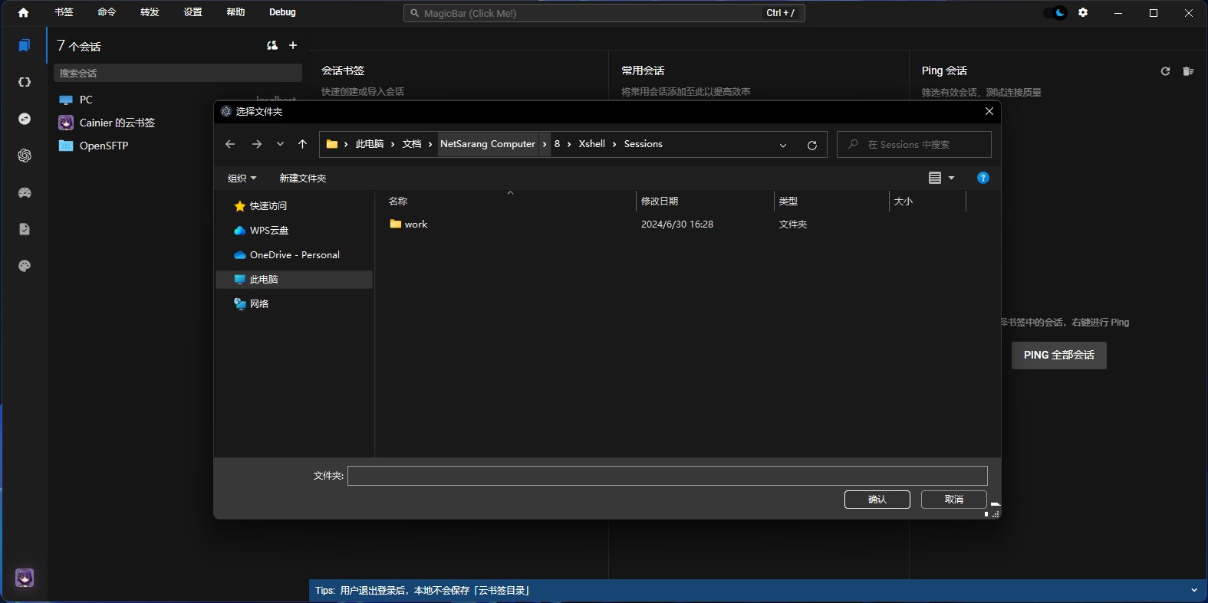Expand the recent locations dropdown arrow

coord(280,144)
